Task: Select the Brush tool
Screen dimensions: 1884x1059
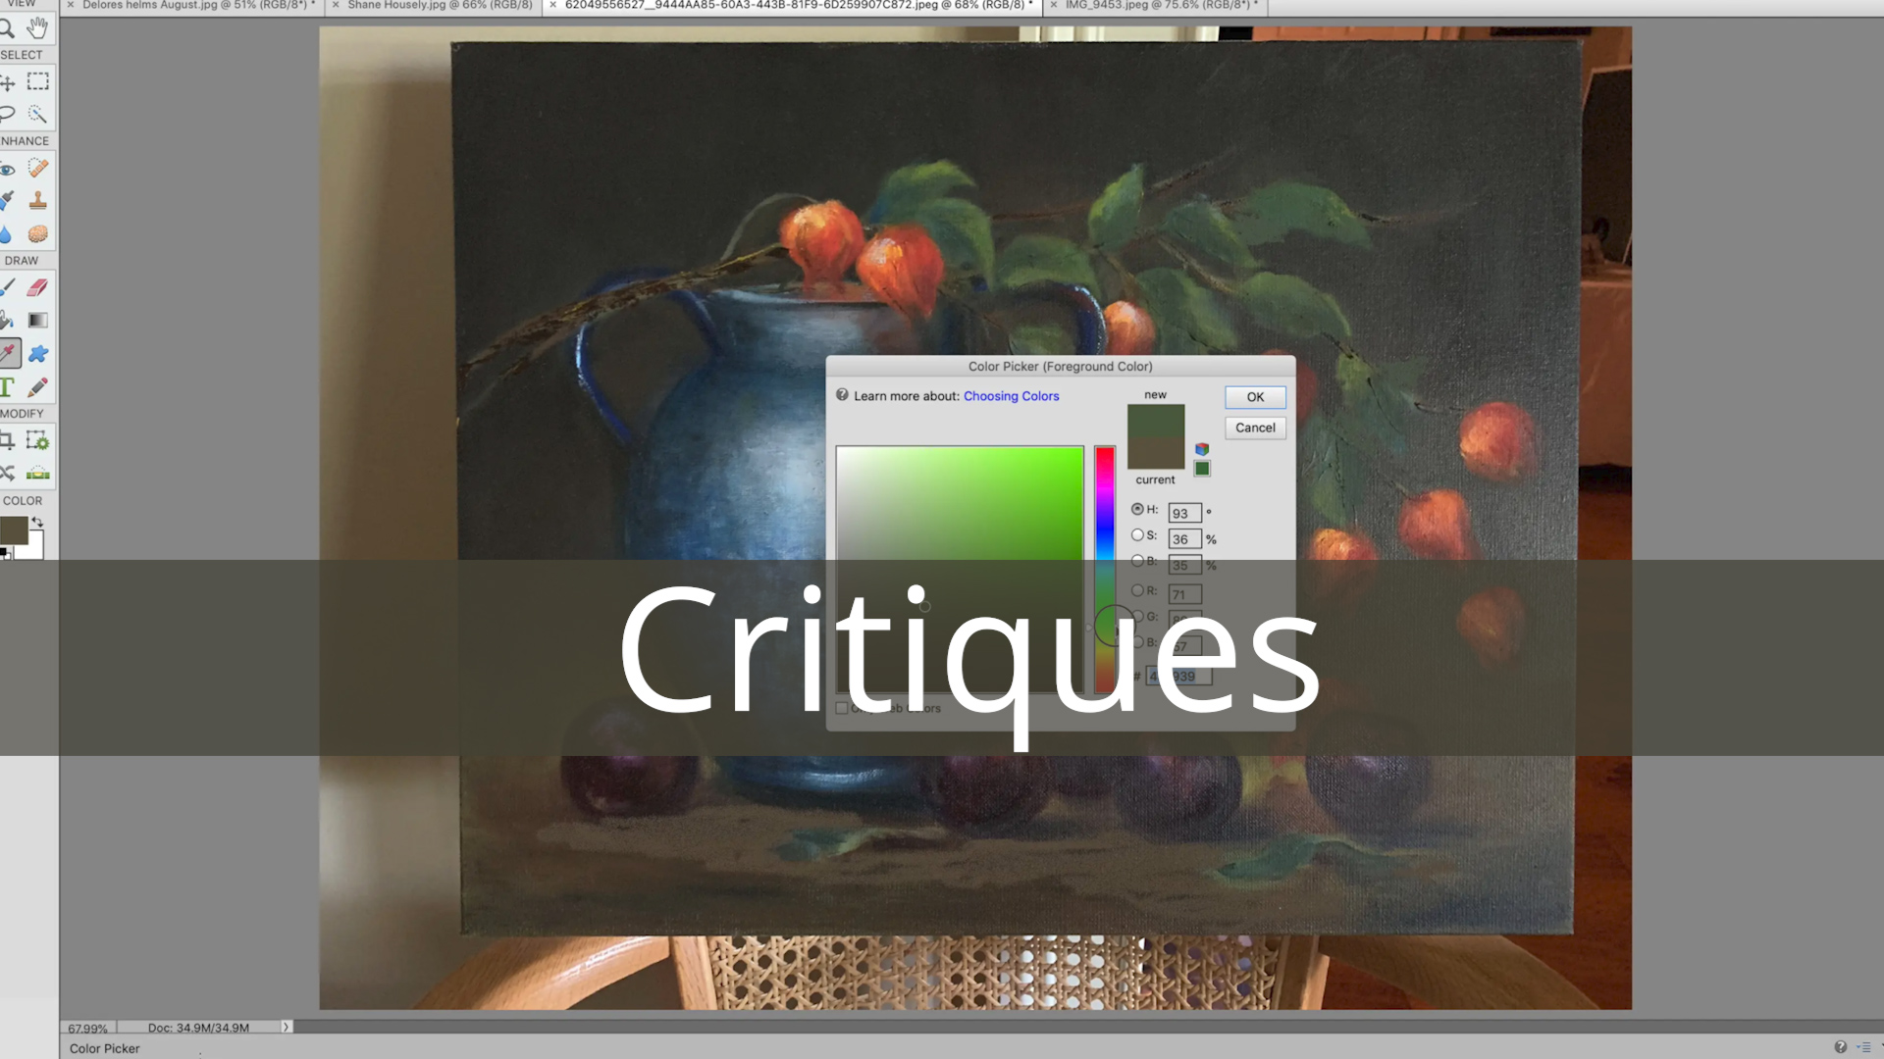Action: click(x=8, y=287)
